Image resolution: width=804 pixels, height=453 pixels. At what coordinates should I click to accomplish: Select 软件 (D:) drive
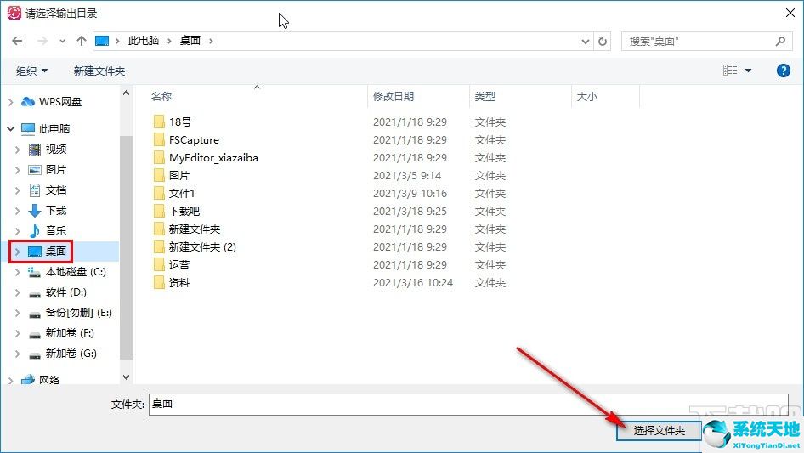tap(65, 292)
